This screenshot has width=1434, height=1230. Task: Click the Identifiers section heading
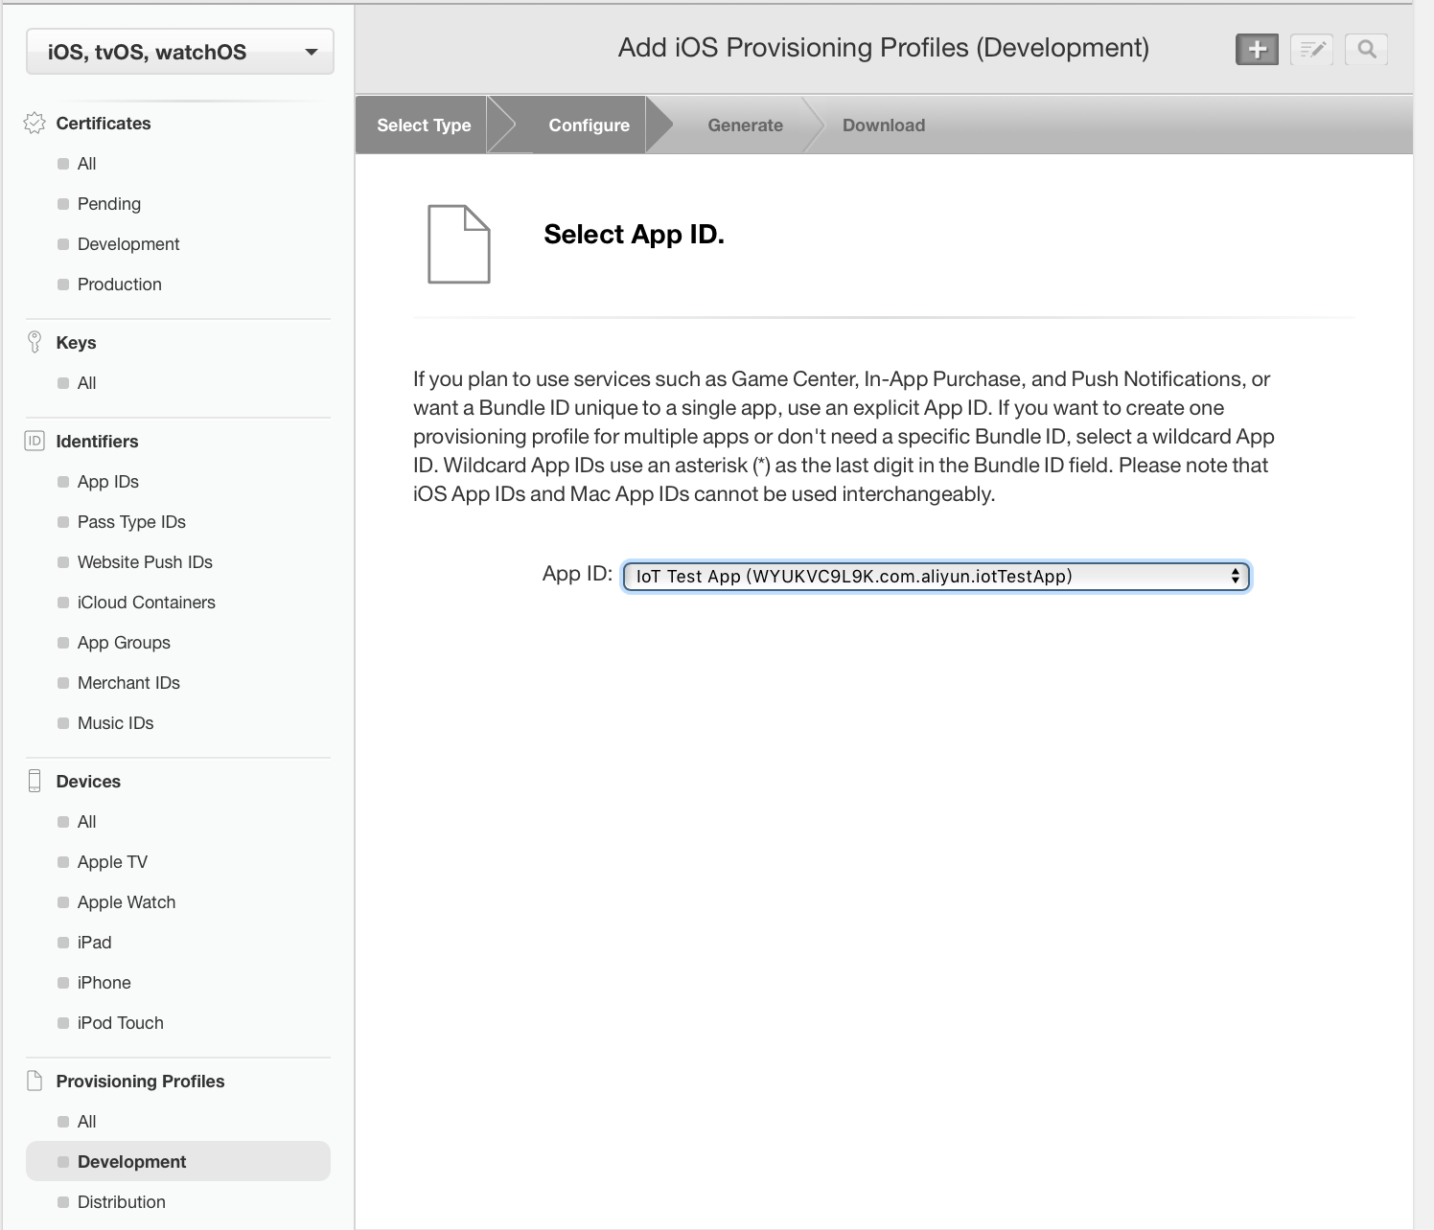coord(97,442)
